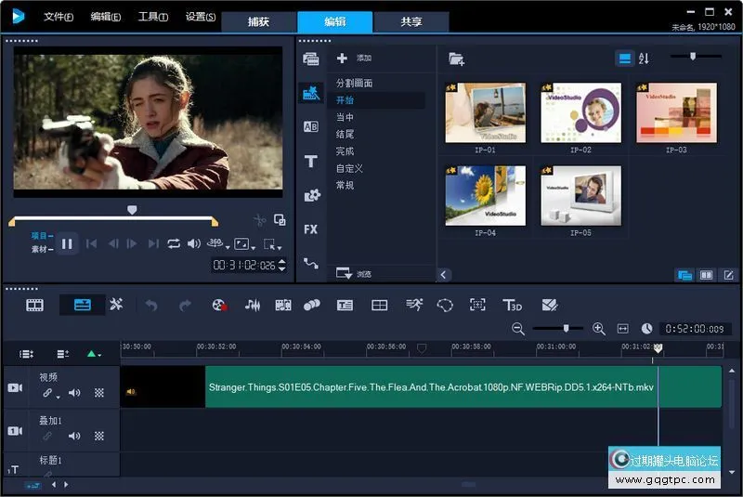Click zoom in on timeline magnifier
The image size is (743, 497).
coord(598,329)
